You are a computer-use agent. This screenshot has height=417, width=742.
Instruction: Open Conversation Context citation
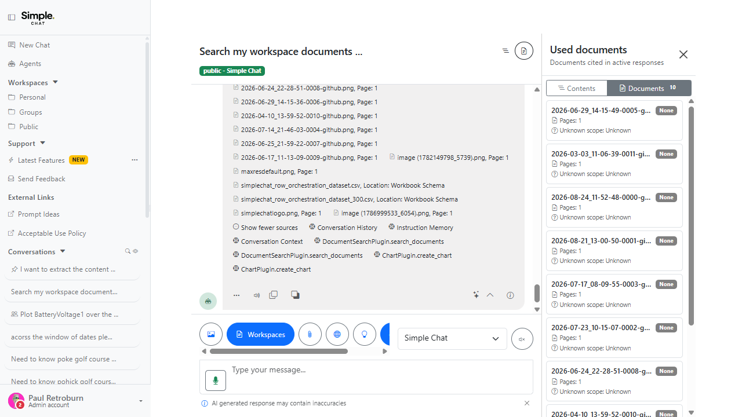[268, 242]
